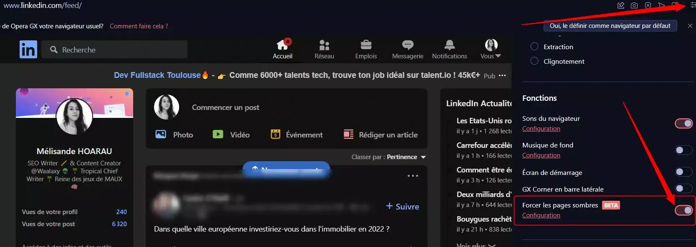Click the Vidéo post icon
This screenshot has height=247, width=696.
218,134
